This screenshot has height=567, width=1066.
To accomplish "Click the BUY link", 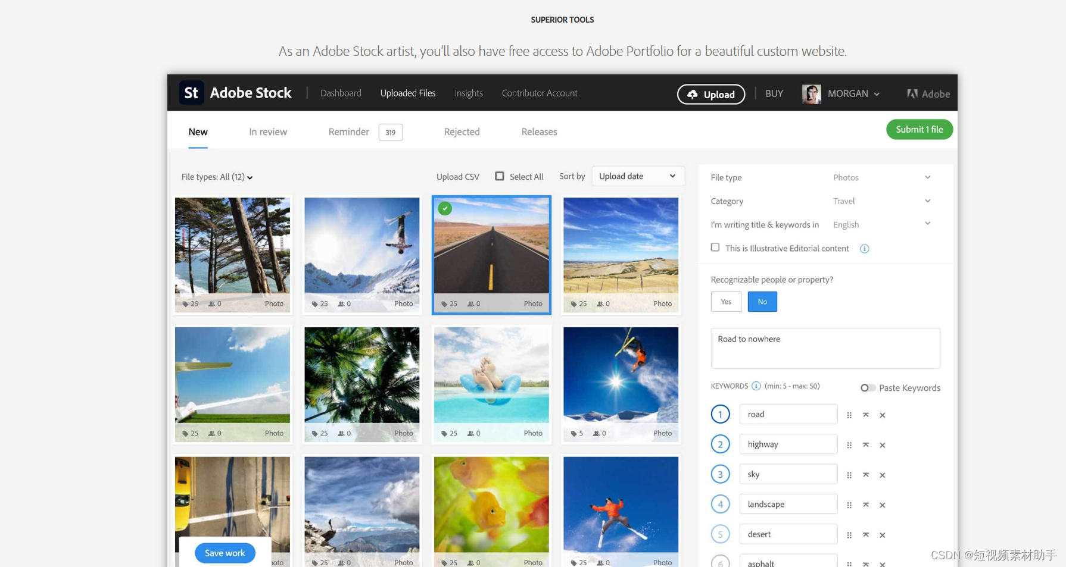I will pos(774,93).
